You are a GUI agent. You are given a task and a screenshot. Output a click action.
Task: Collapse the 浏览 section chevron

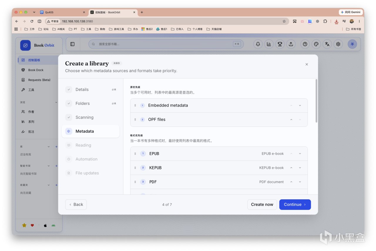point(56,102)
